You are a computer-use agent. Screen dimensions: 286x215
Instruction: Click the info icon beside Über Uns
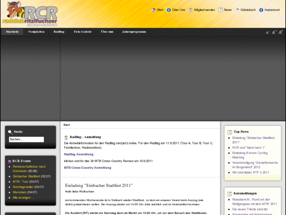tap(169, 10)
